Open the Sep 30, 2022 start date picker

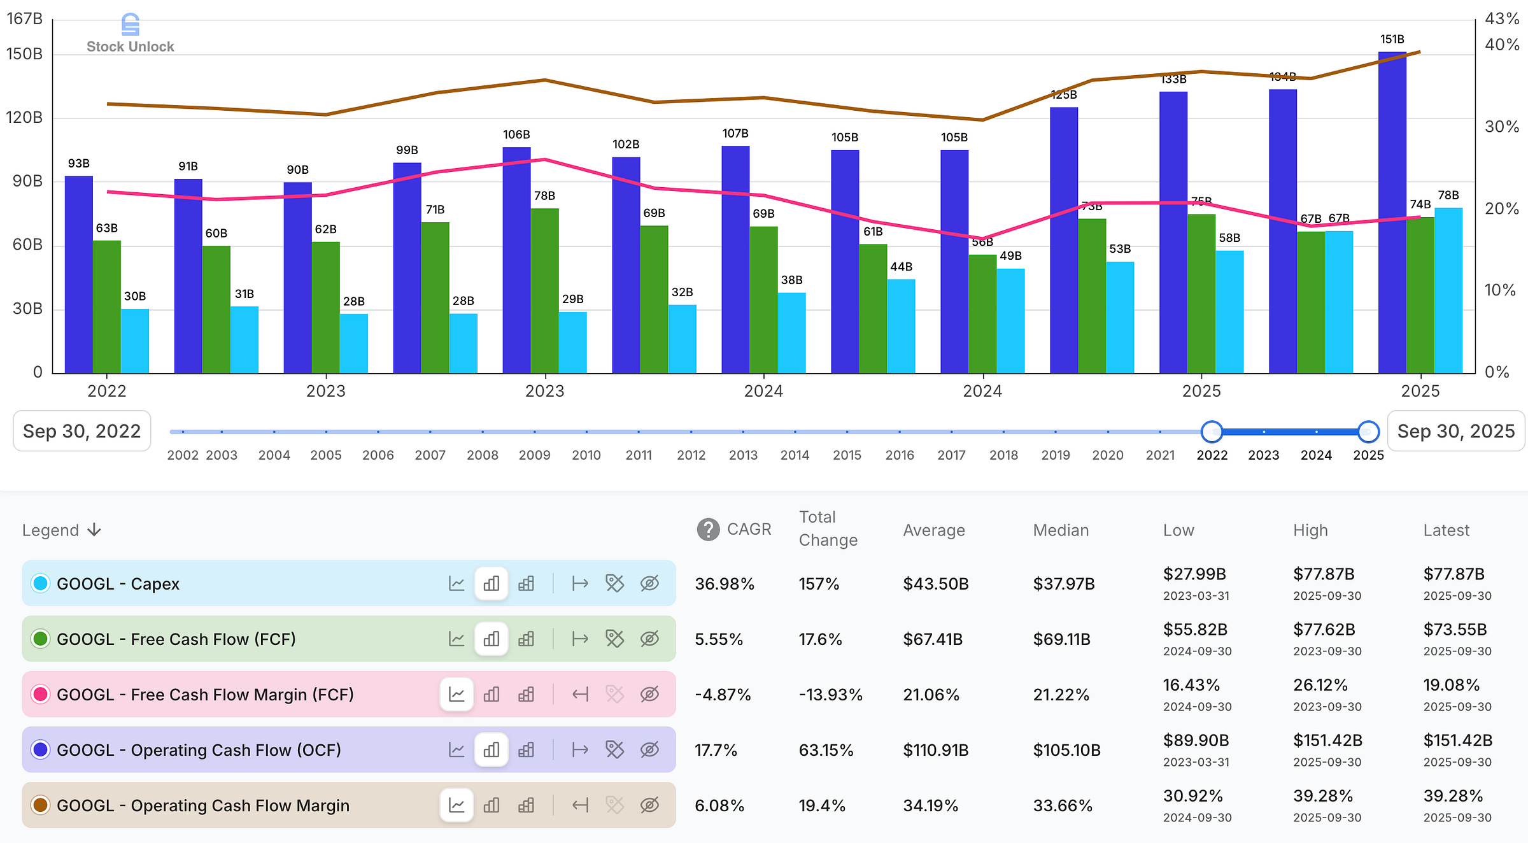pyautogui.click(x=82, y=431)
